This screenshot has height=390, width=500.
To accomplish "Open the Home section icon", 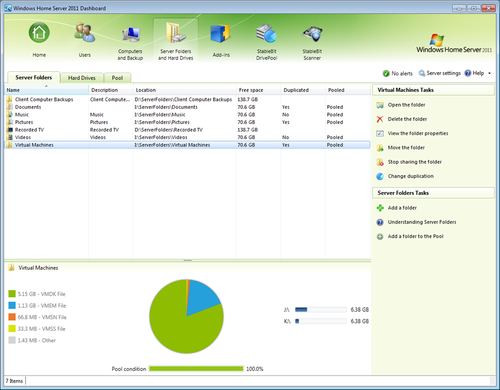I will click(x=39, y=32).
